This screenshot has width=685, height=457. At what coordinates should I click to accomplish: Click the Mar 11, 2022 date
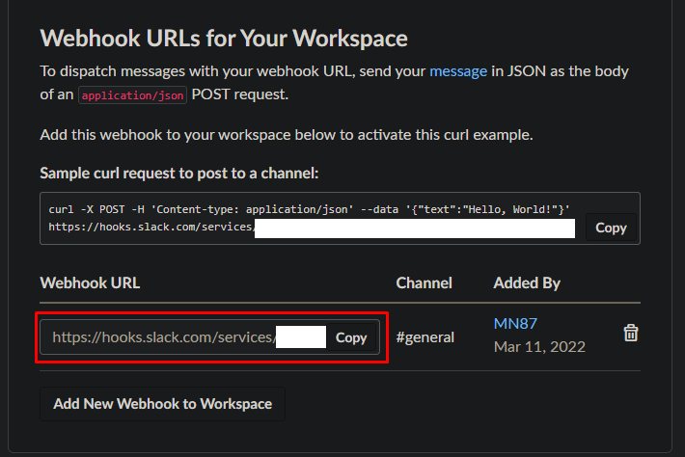tap(539, 346)
